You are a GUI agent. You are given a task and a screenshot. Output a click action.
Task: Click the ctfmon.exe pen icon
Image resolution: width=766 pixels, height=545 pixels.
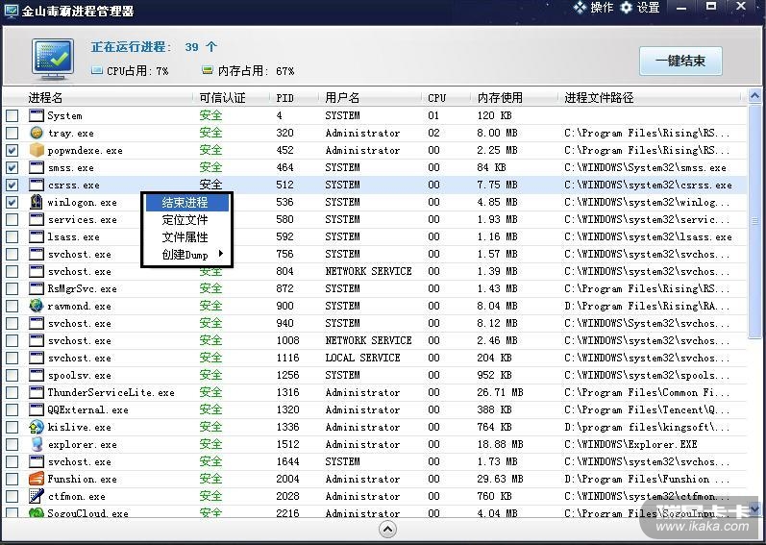point(37,496)
